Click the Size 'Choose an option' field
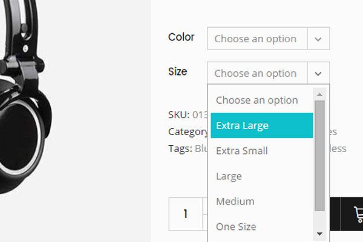This screenshot has height=242, width=363. [x=257, y=74]
